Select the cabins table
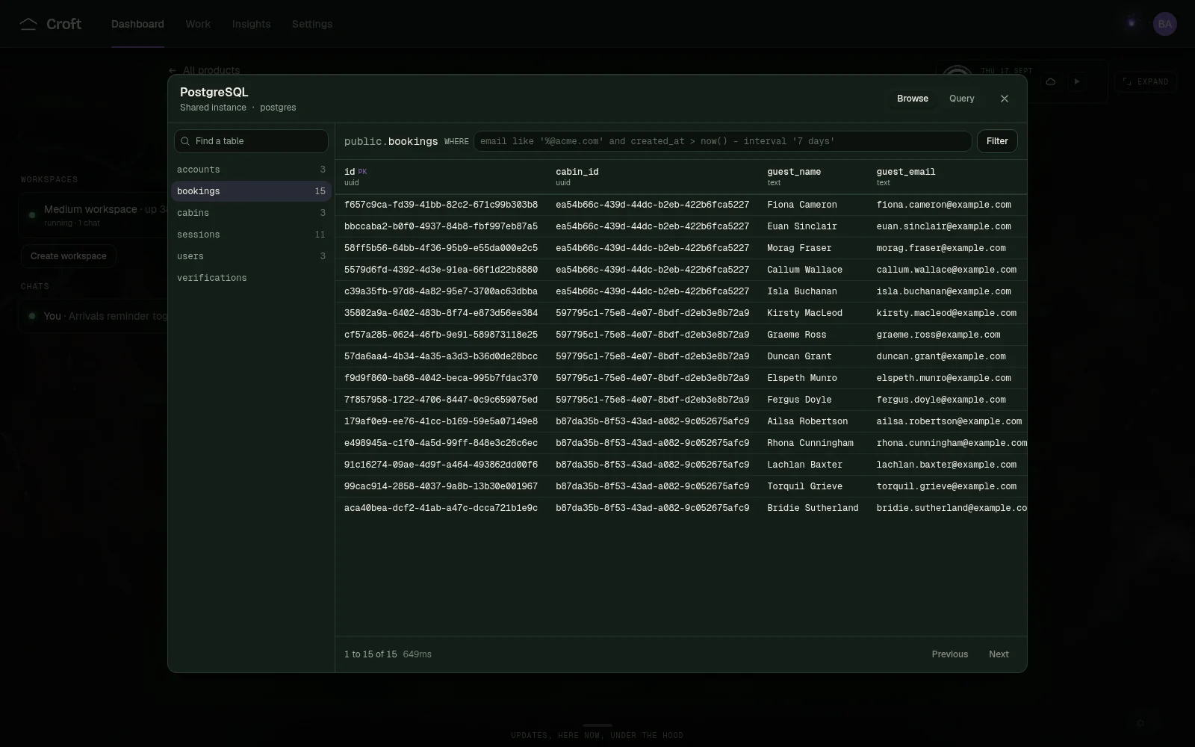The image size is (1195, 747). (x=251, y=213)
